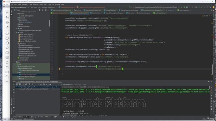Click the Debug bug icon in the top toolbar
Viewport: 216px width, 121px height.
point(184,7)
